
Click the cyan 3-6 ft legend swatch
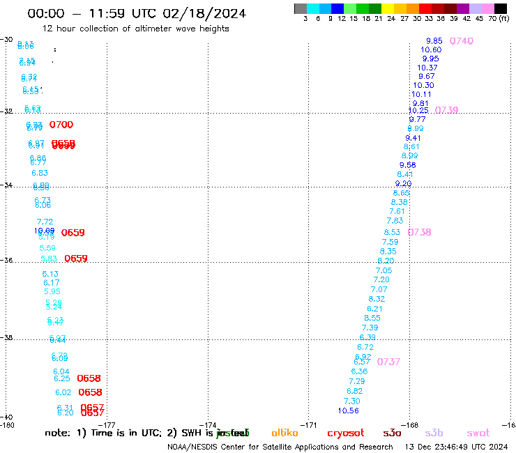pos(312,8)
